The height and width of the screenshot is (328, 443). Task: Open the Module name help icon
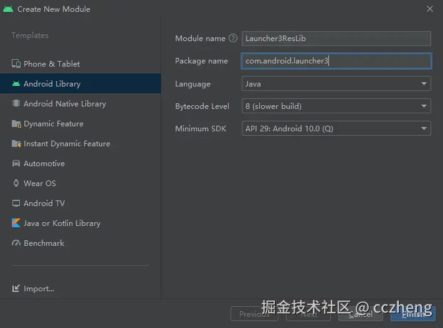[x=233, y=38]
